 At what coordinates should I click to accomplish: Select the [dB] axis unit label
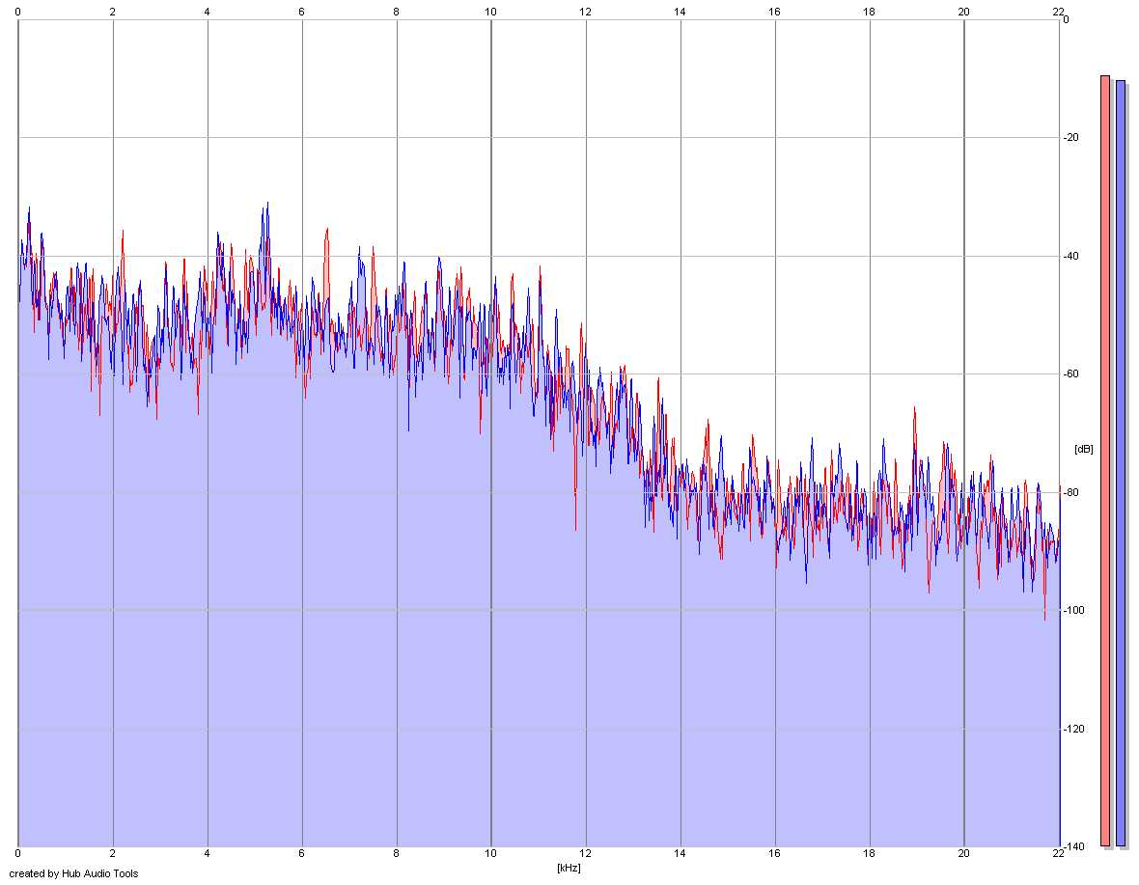click(1083, 449)
